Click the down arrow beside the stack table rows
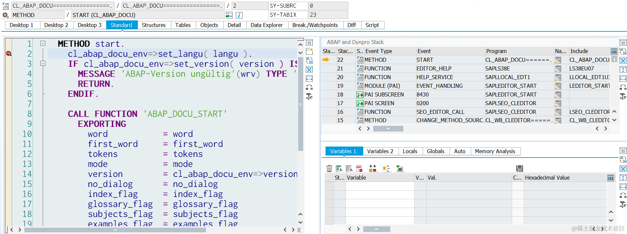Viewport: 627px width, 234px height. click(x=614, y=120)
